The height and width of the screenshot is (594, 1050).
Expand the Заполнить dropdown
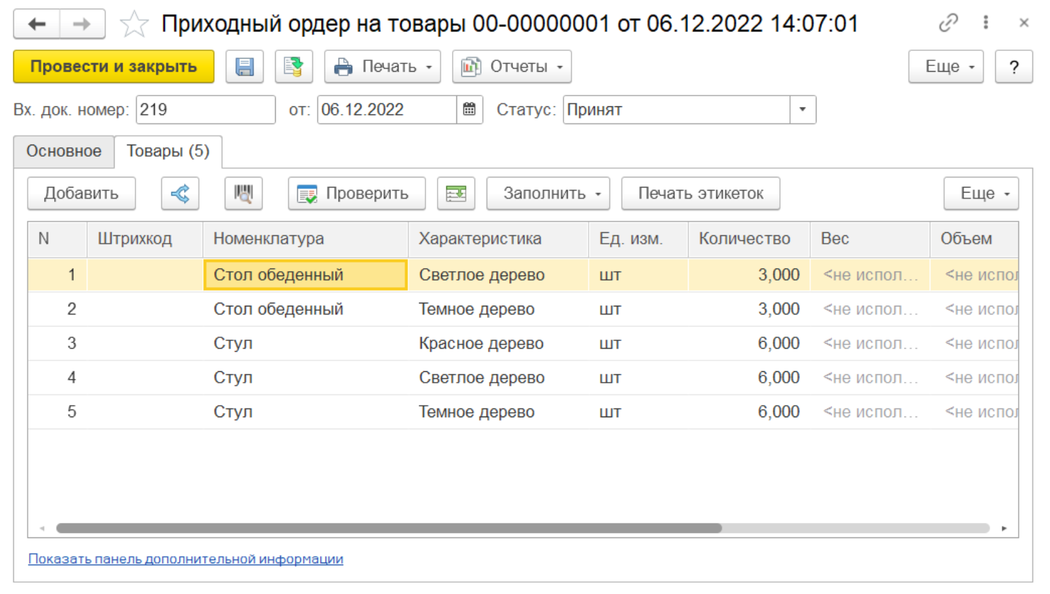pos(548,193)
